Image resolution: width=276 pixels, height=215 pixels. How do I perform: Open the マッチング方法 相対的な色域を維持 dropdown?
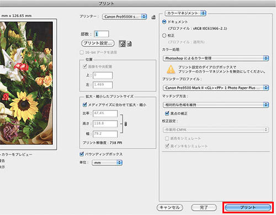point(216,105)
